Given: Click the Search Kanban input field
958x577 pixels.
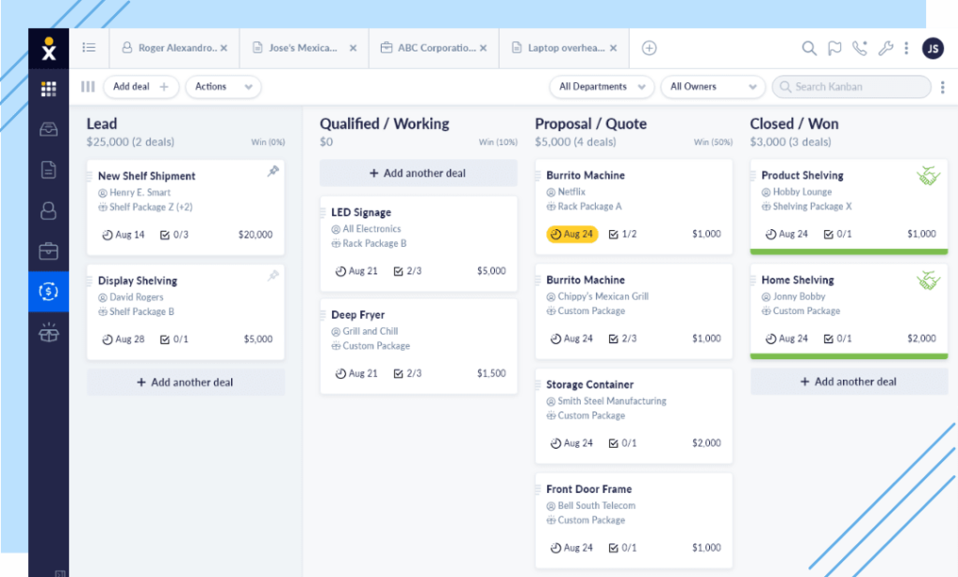Looking at the screenshot, I should (x=849, y=86).
